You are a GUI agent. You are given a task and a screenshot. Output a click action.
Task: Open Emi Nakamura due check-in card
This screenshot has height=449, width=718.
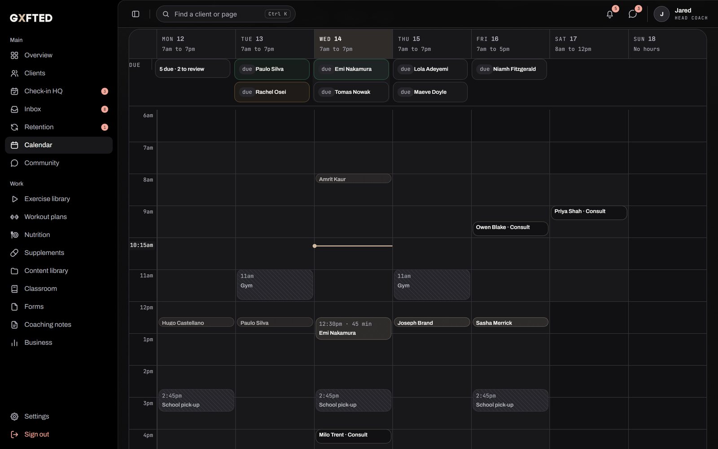pos(351,69)
